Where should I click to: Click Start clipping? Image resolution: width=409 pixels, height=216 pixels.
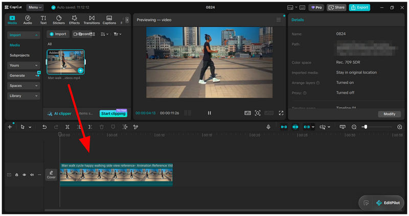[113, 113]
